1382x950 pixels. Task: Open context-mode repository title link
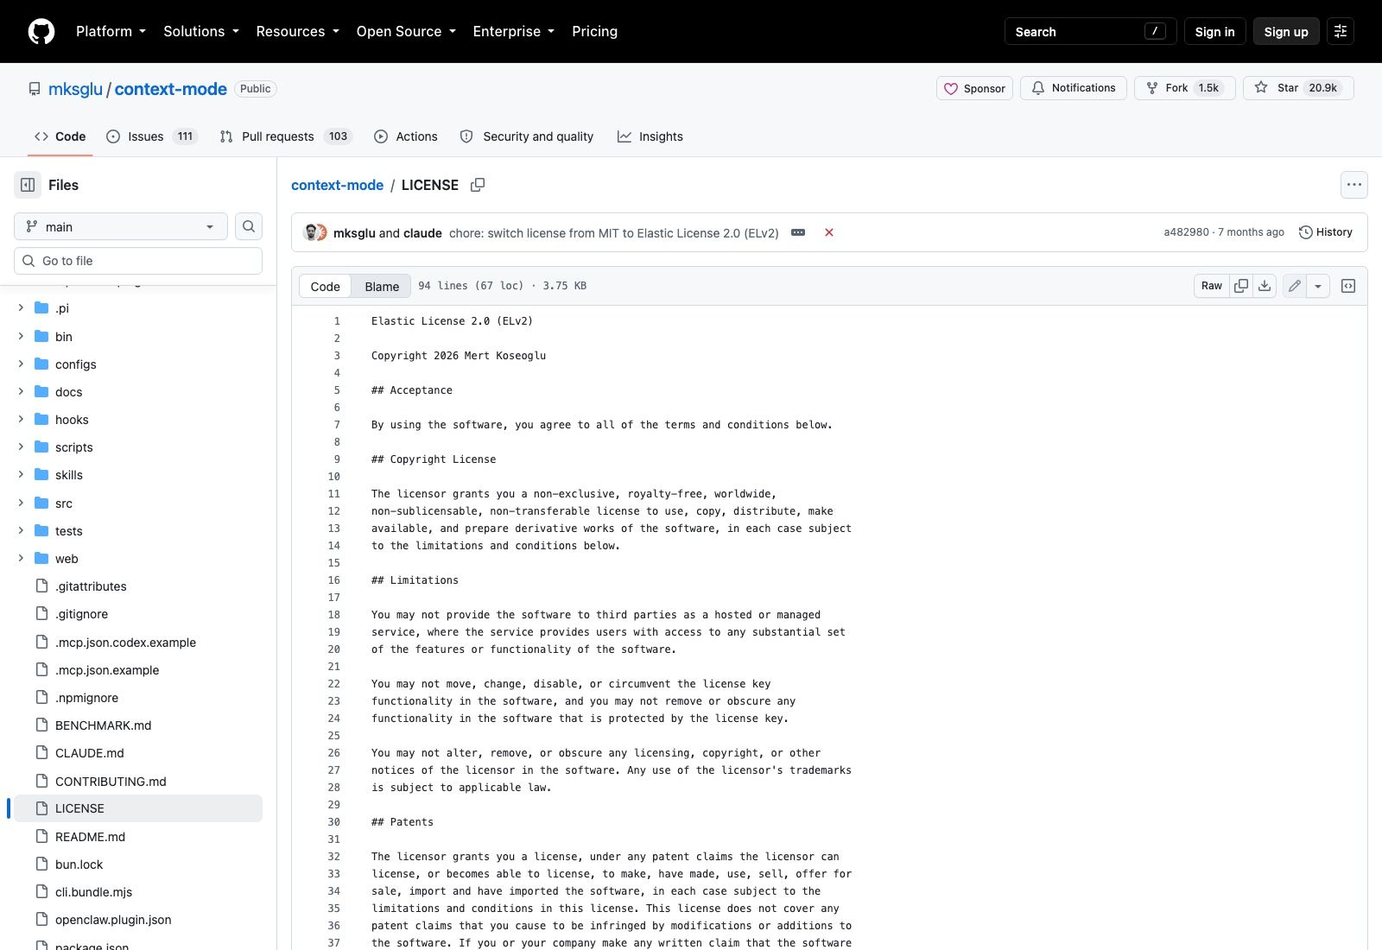tap(171, 89)
